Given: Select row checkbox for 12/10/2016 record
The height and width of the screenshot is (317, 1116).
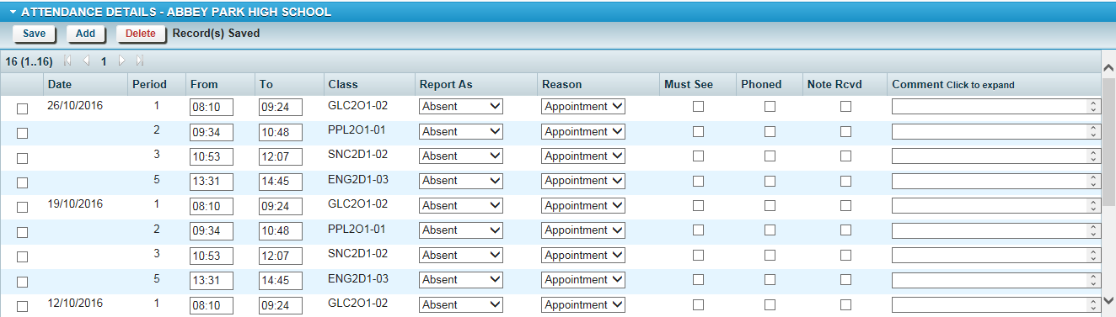Looking at the screenshot, I should (23, 306).
